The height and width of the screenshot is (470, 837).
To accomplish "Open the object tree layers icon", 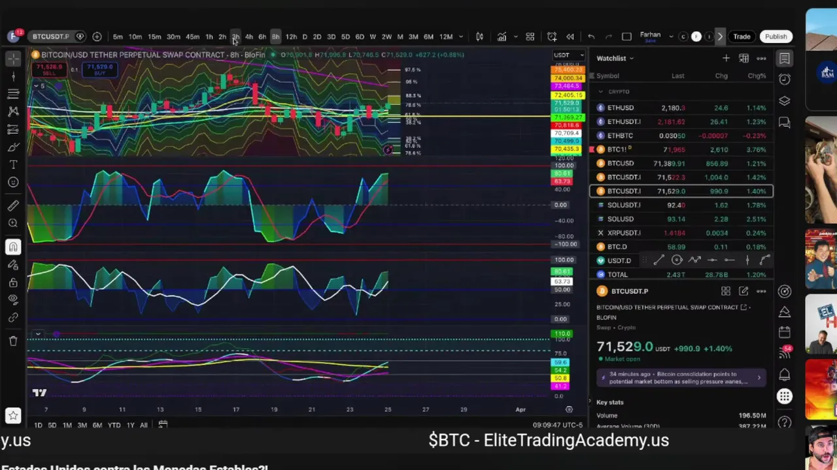I will click(x=785, y=101).
